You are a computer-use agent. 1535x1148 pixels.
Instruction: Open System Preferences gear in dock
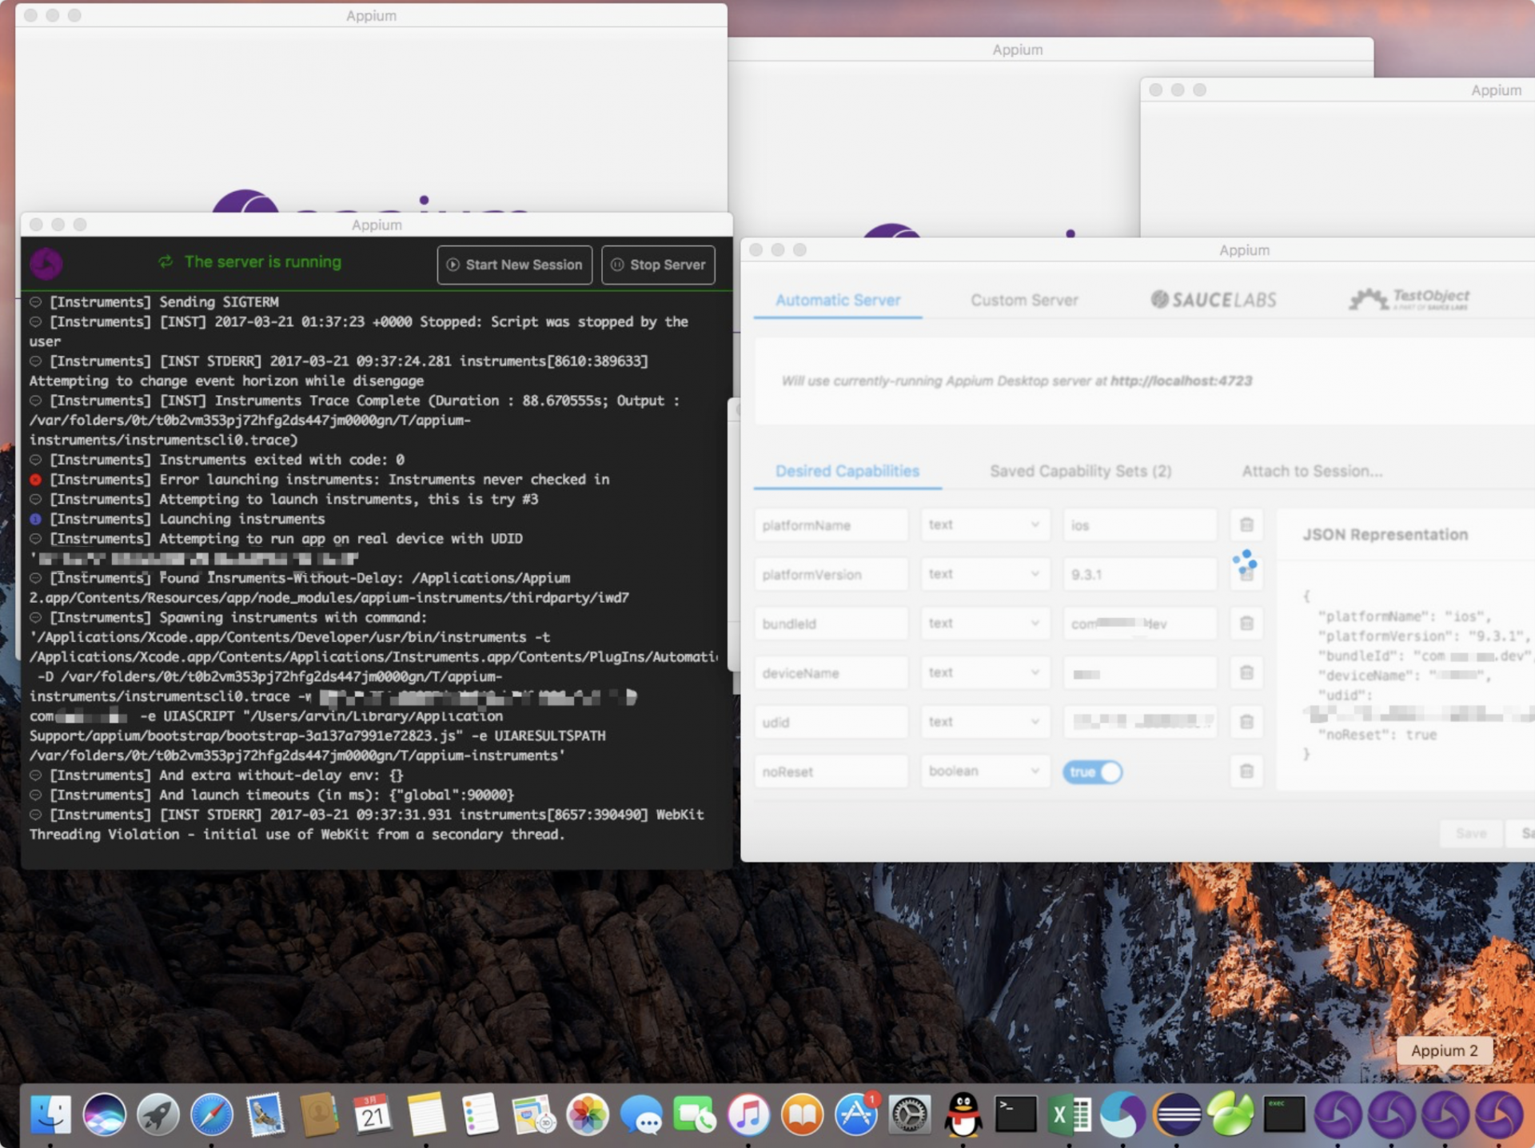point(910,1114)
